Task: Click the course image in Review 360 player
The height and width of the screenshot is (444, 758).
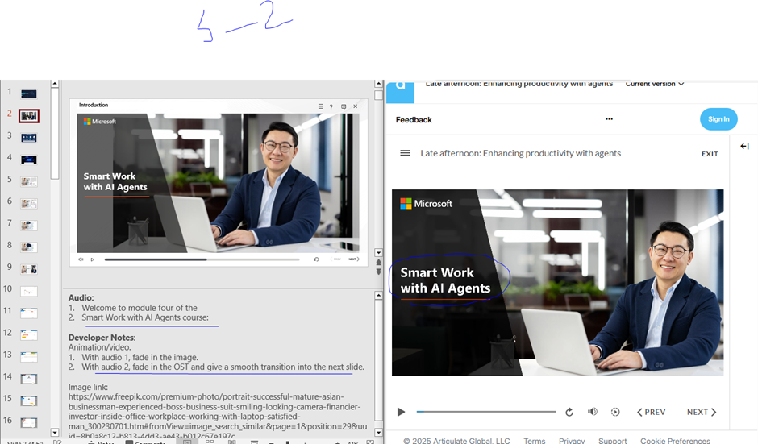Action: tap(557, 283)
